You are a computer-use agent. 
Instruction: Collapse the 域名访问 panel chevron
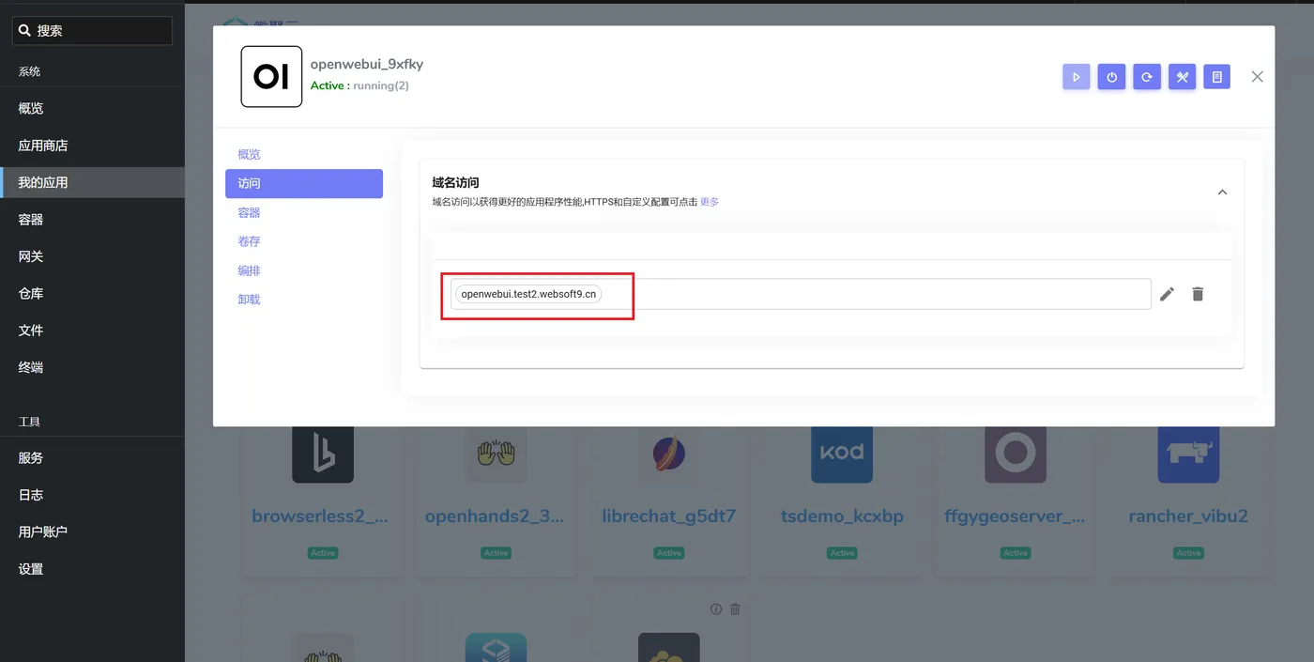tap(1222, 192)
